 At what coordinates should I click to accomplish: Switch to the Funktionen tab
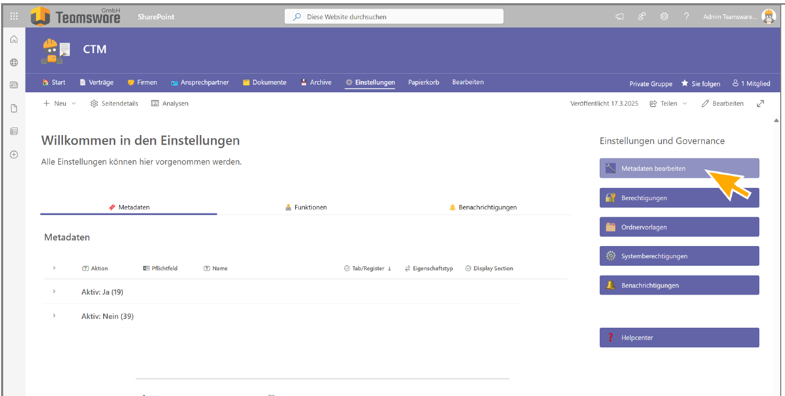(x=306, y=207)
